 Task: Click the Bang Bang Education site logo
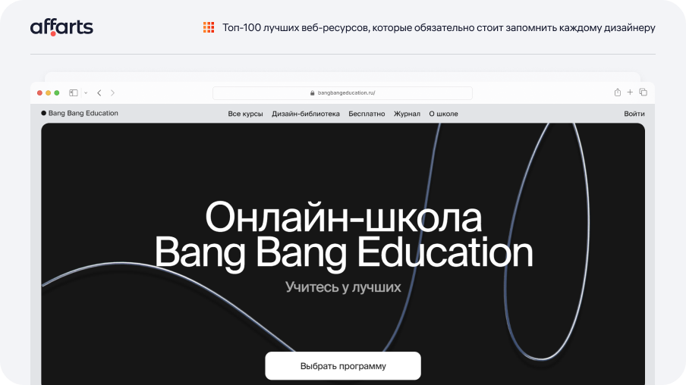(80, 113)
